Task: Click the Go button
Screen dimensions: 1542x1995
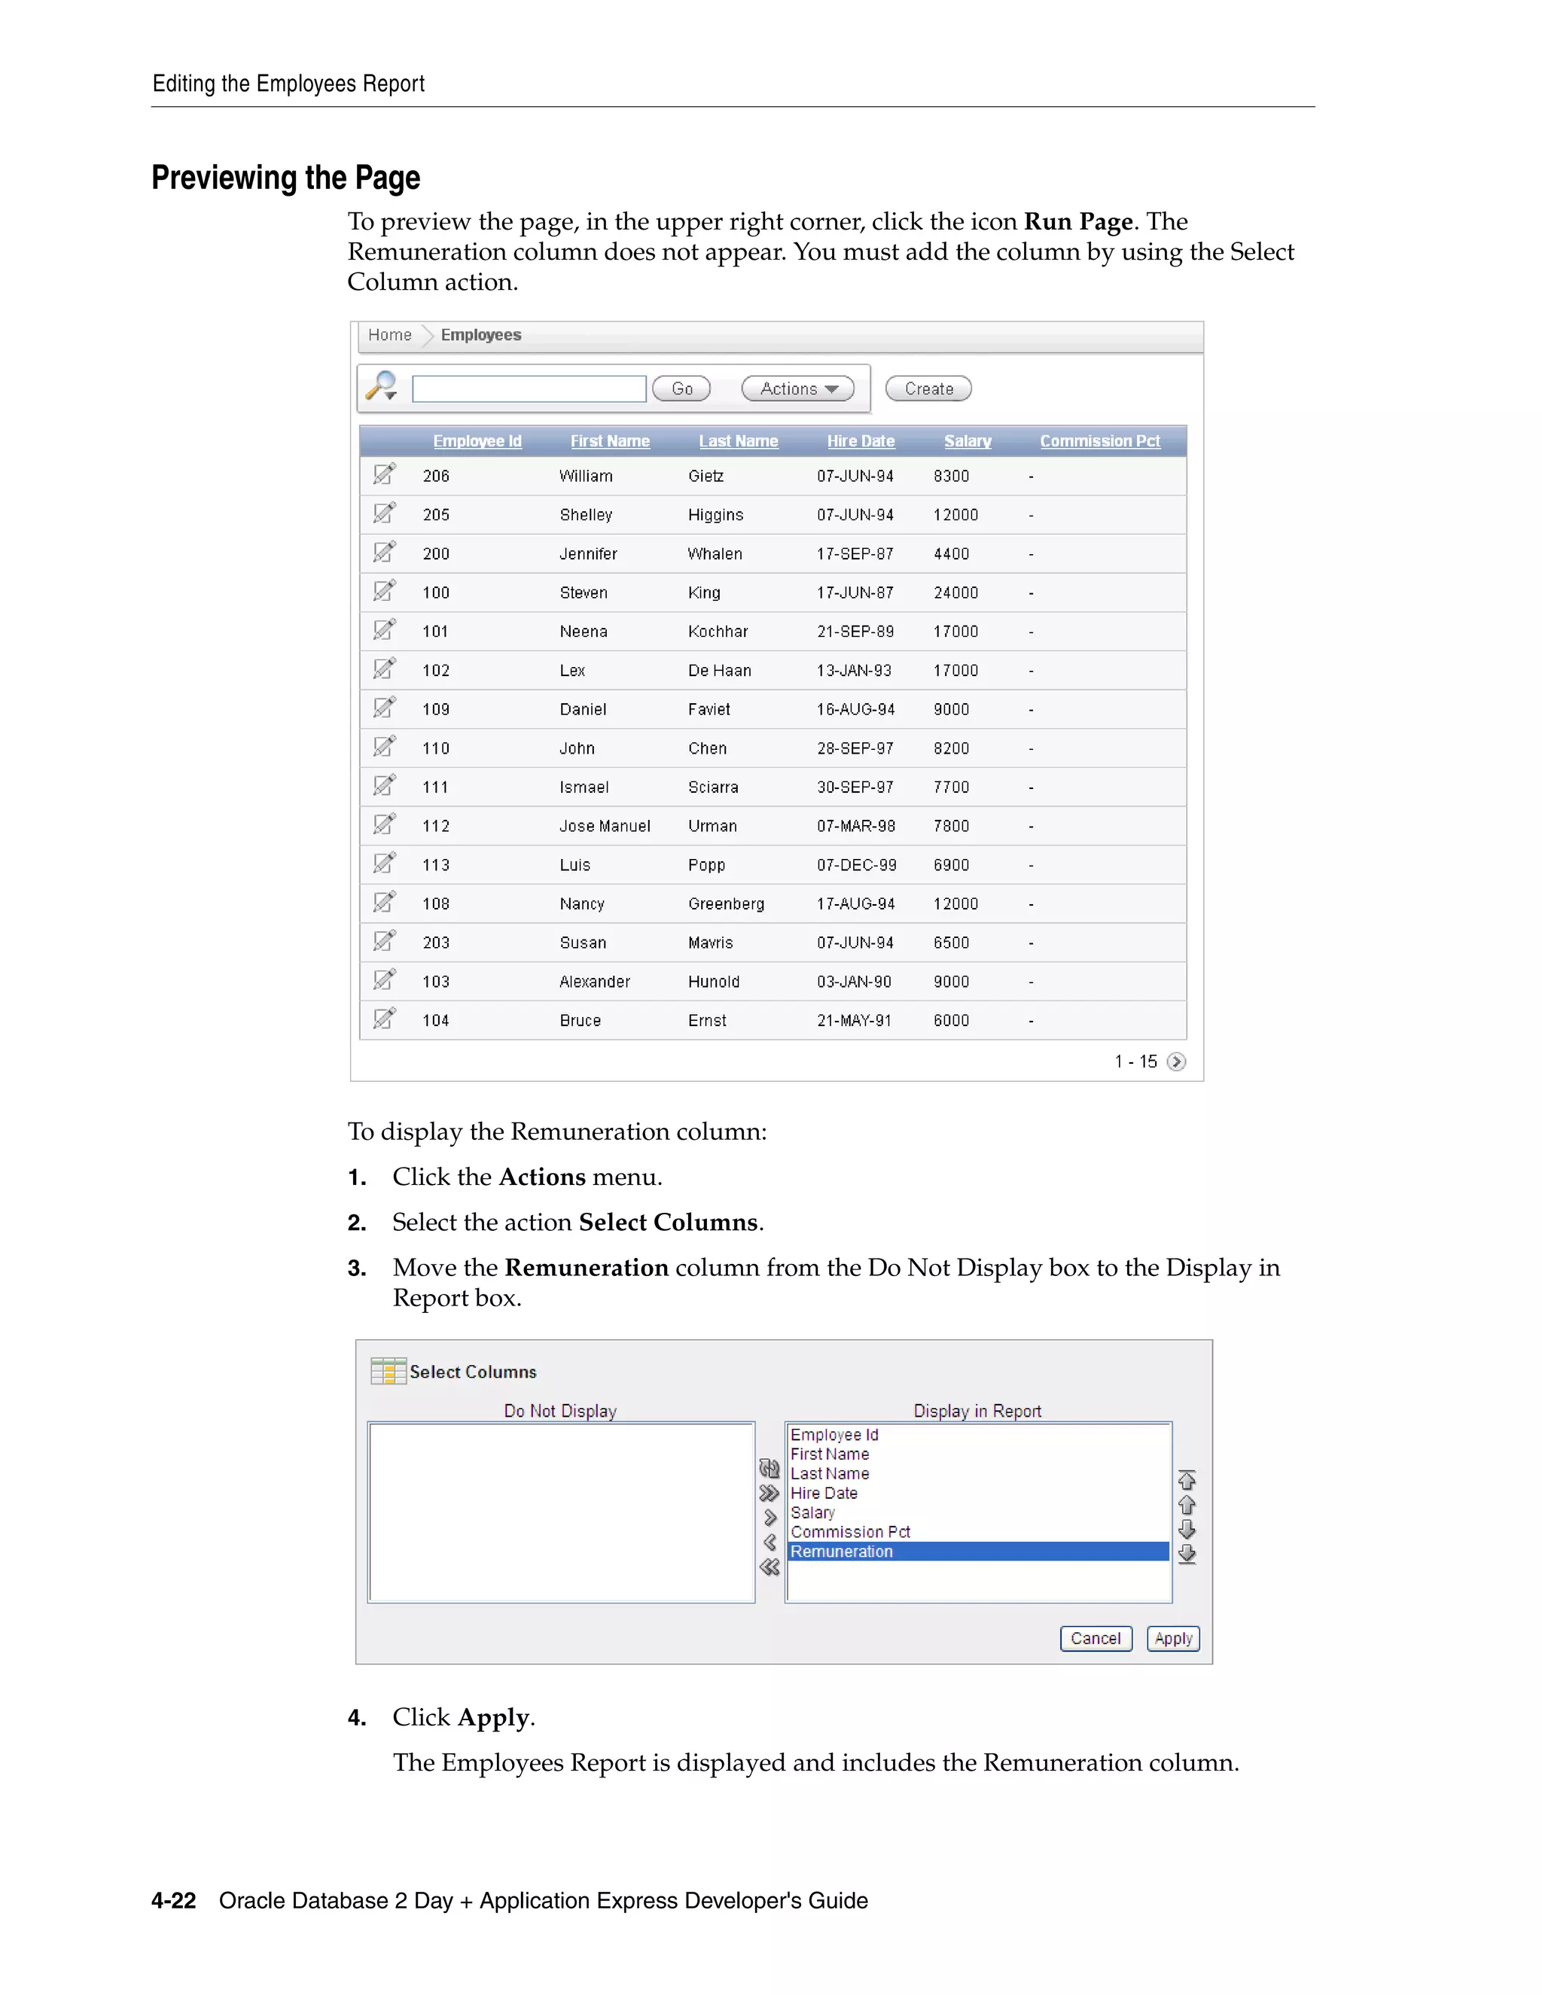Action: 681,388
